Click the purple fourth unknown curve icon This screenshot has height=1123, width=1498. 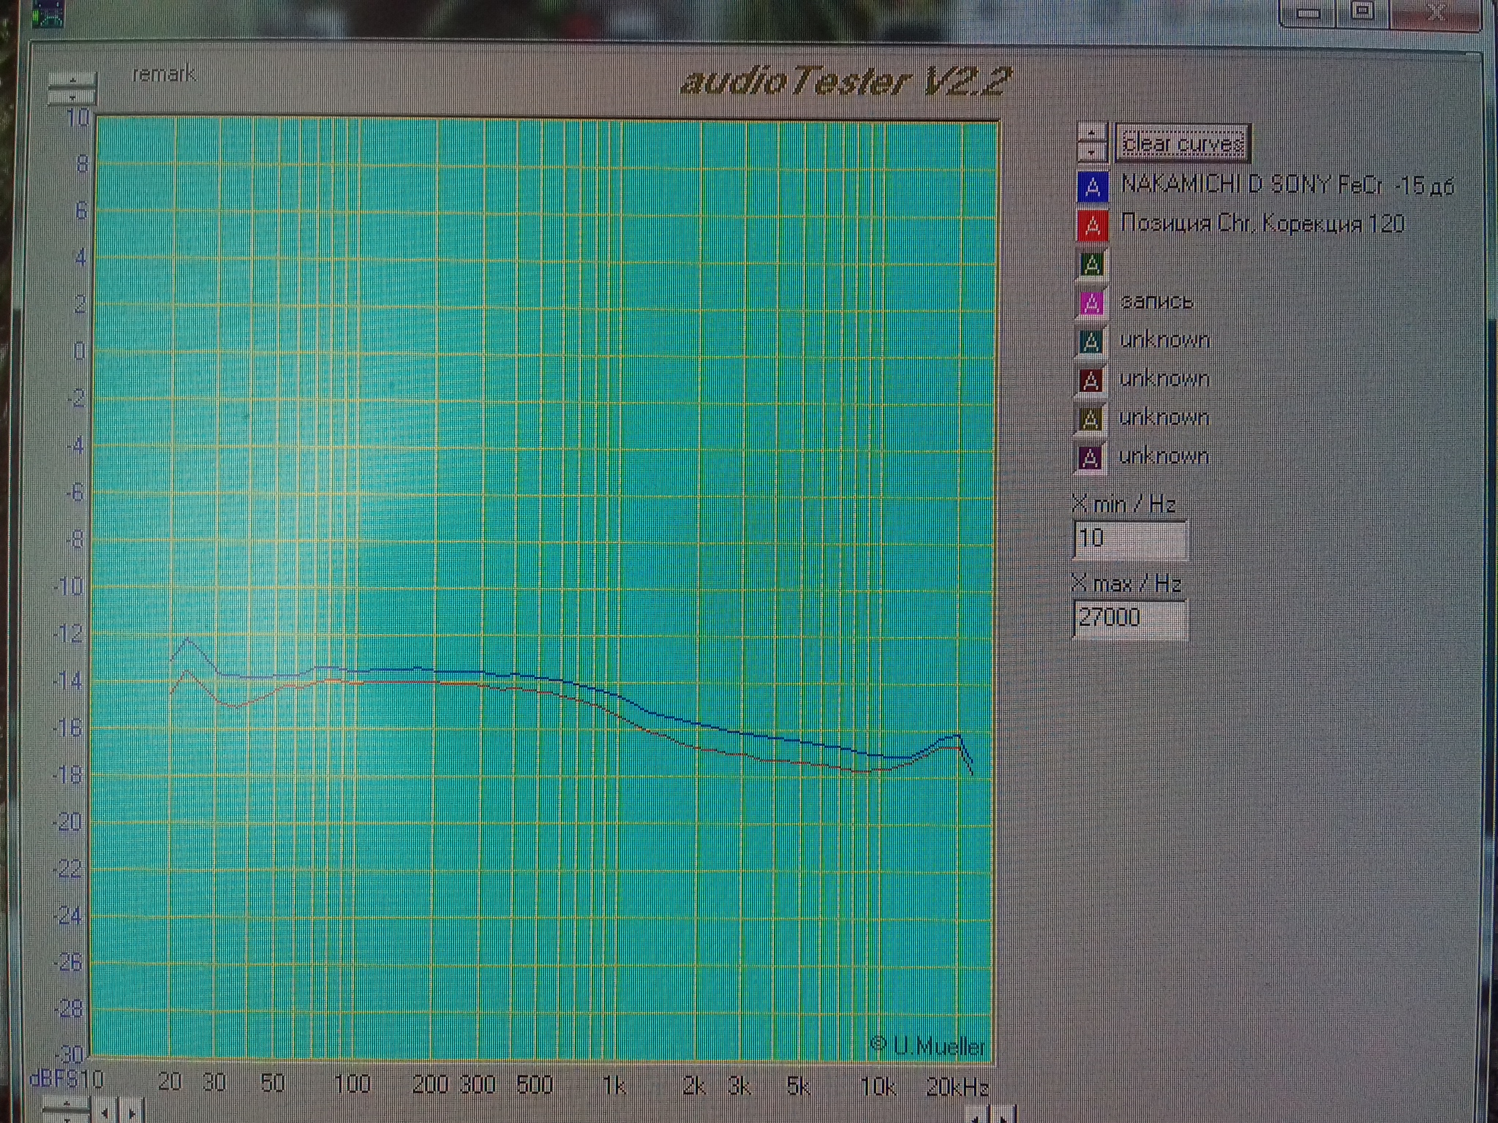click(x=1089, y=458)
